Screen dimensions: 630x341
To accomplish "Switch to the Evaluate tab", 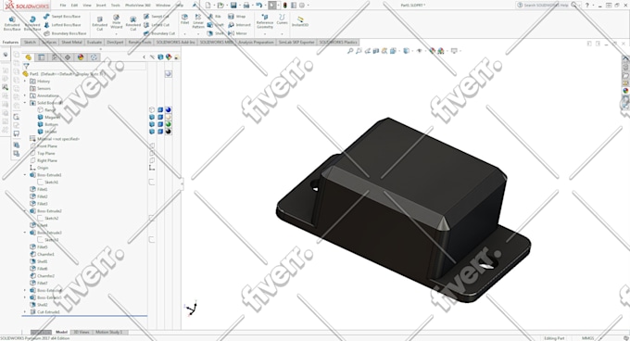I will click(94, 43).
